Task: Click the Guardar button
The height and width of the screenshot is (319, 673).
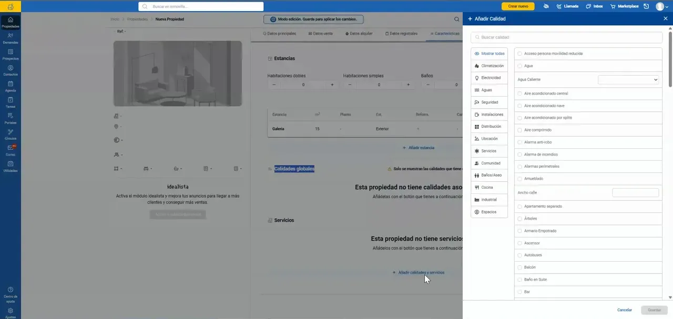Action: (655, 310)
